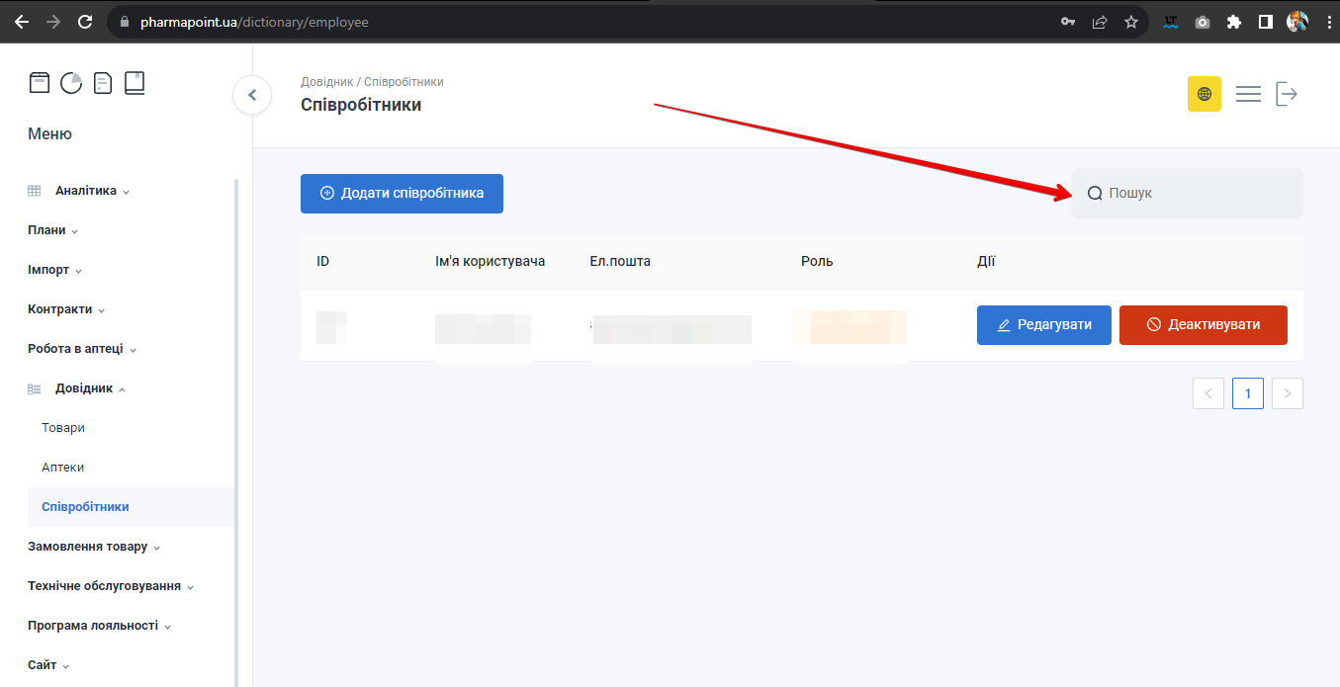This screenshot has width=1340, height=687.
Task: Click the logout arrow icon
Action: point(1286,94)
